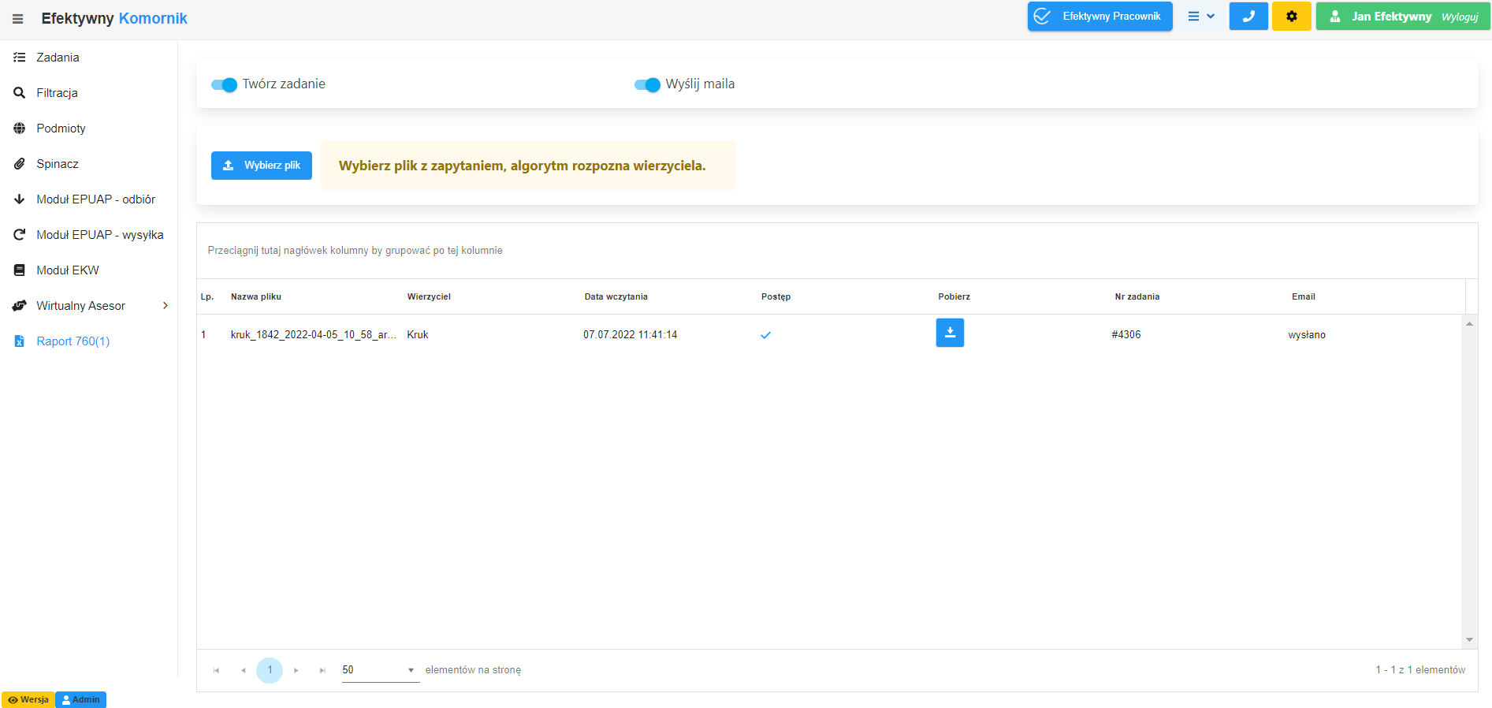Open Raport 760(1) link in sidebar
Image resolution: width=1492 pixels, height=708 pixels.
click(73, 341)
